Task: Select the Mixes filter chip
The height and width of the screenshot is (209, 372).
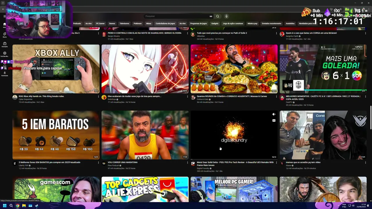Action: coord(149,24)
